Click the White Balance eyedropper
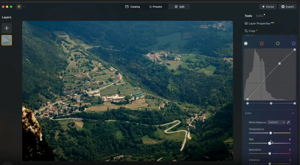Image resolution: width=300 pixels, height=165 pixels. [288, 122]
